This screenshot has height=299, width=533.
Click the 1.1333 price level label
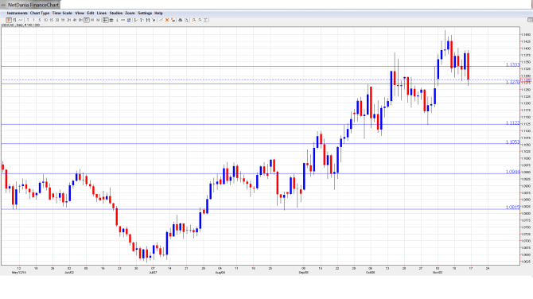(x=512, y=64)
